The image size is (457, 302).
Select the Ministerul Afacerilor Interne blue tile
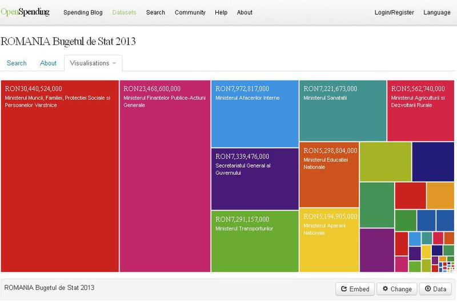[x=255, y=114]
